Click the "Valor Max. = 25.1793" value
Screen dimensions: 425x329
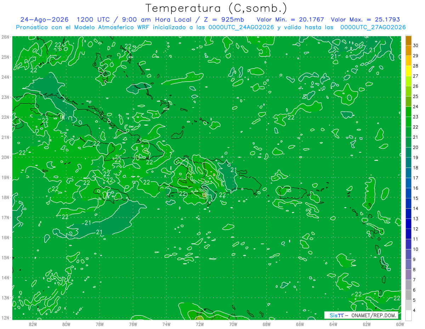(x=365, y=20)
